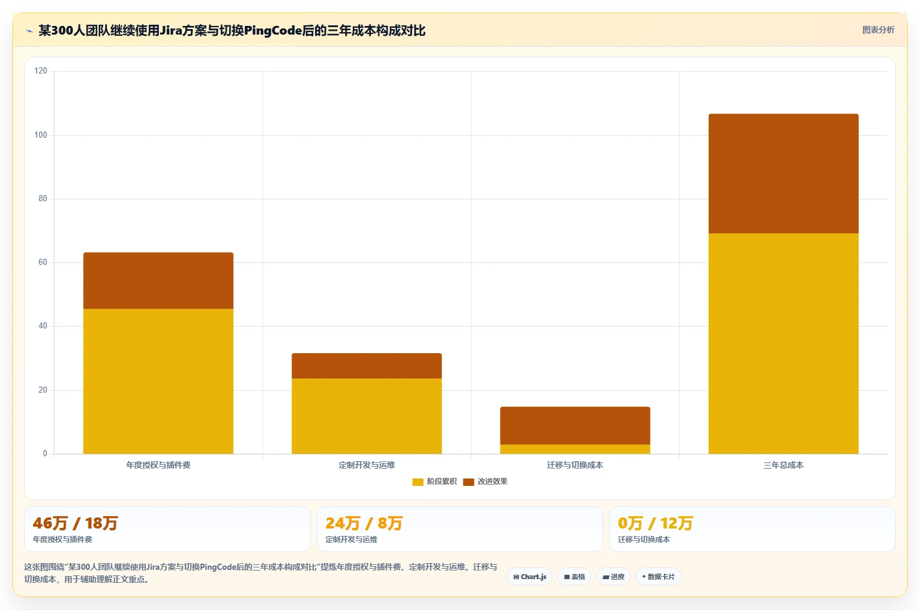Click the description paragraph below the cards

[261, 573]
